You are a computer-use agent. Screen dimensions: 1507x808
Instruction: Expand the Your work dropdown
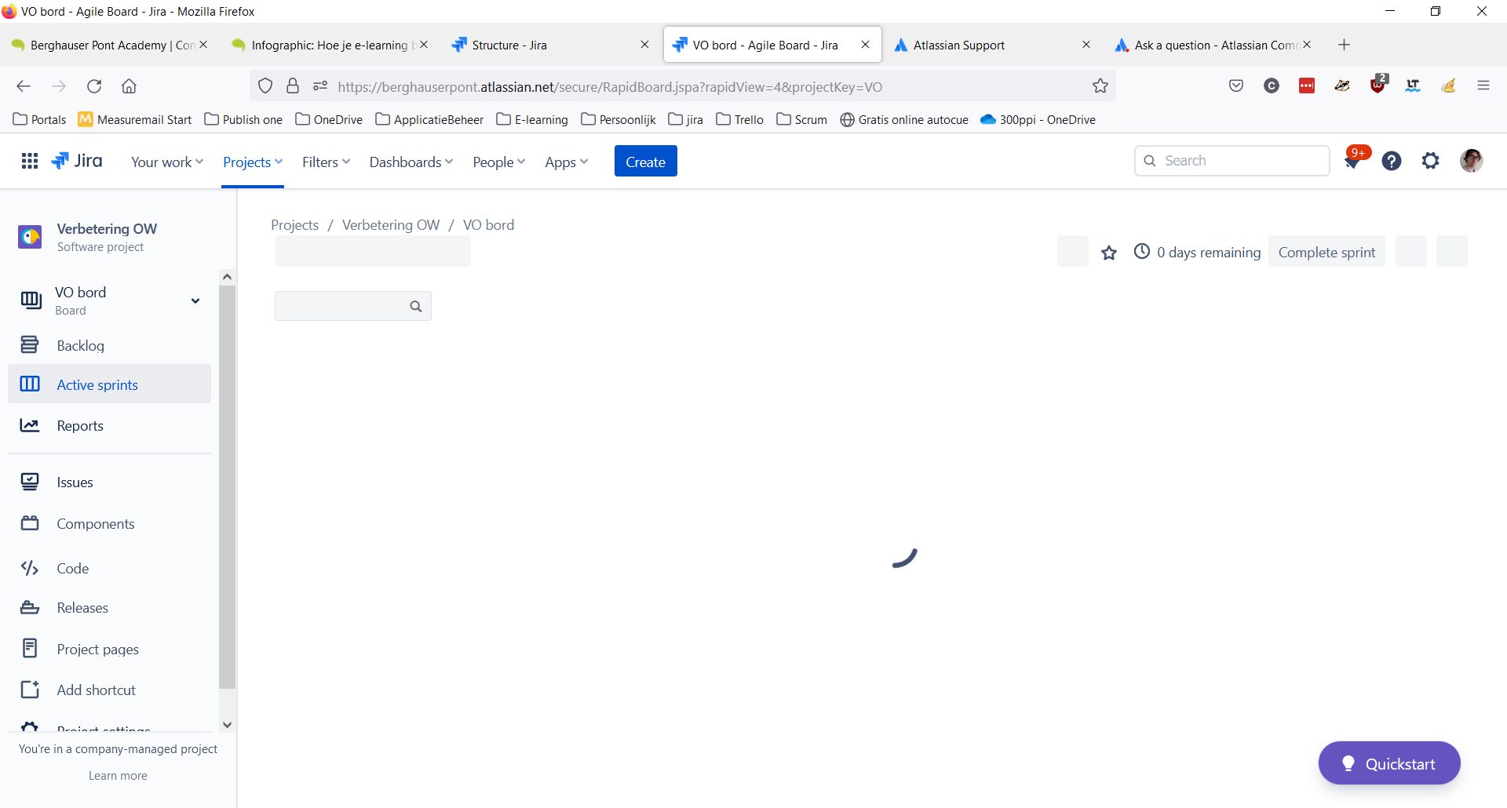pos(167,162)
